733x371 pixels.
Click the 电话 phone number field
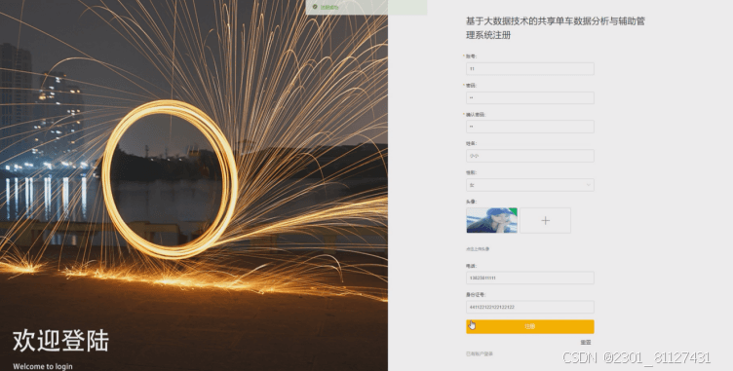click(529, 278)
